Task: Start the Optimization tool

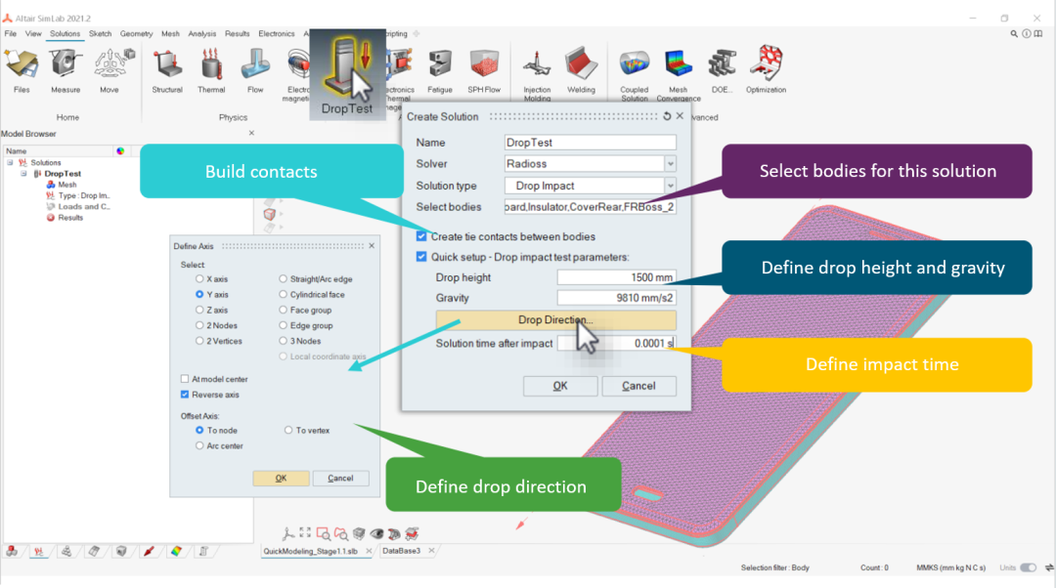Action: coord(766,68)
